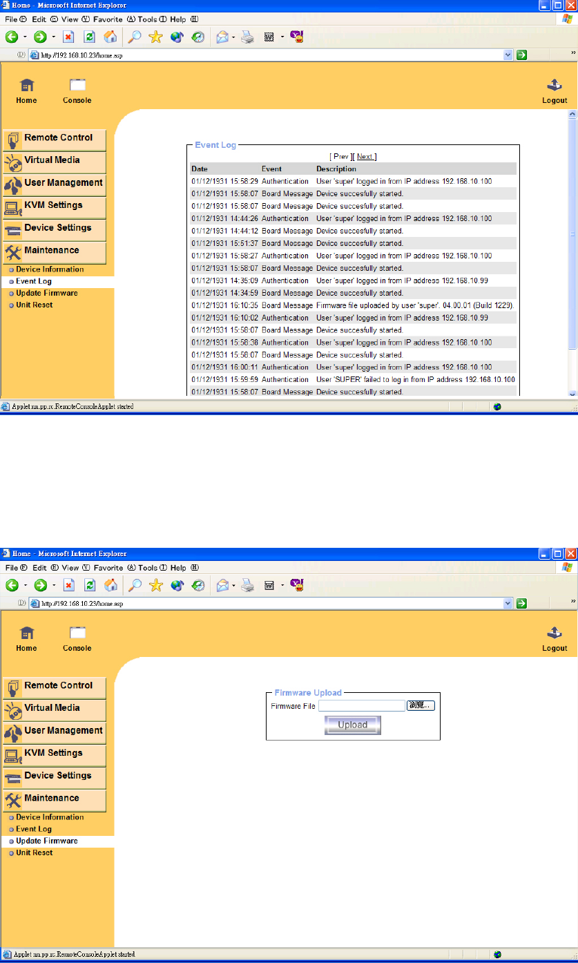The image size is (578, 963).
Task: Select Unit Reset under the highlighted Event Log item
Action: click(34, 305)
